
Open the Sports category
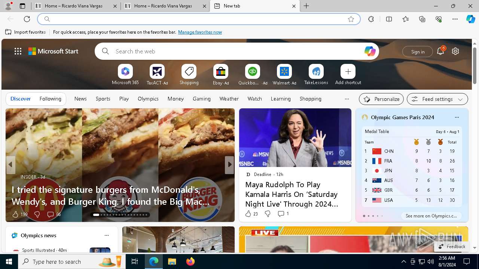click(x=103, y=99)
